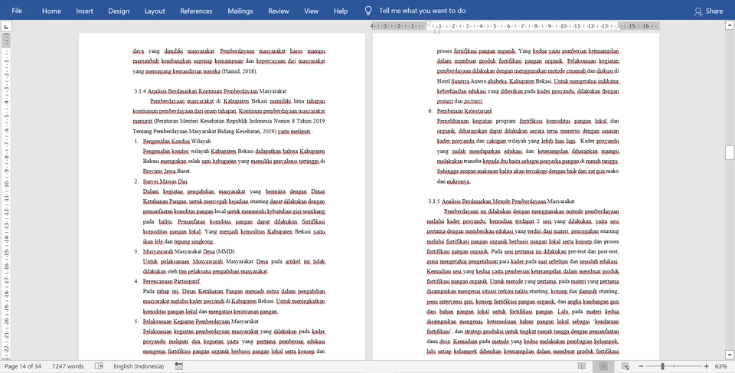Change language via 'English (Indonesia)'
This screenshot has height=373, width=735.
[139, 366]
